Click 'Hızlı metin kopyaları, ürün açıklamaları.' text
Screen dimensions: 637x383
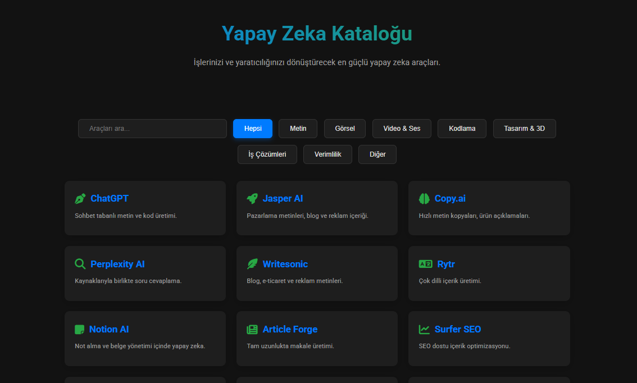point(474,216)
